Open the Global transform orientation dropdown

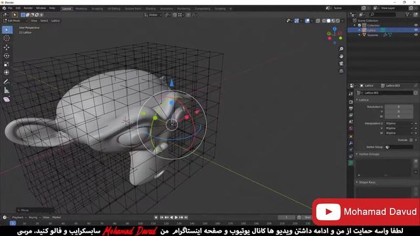[x=153, y=14]
